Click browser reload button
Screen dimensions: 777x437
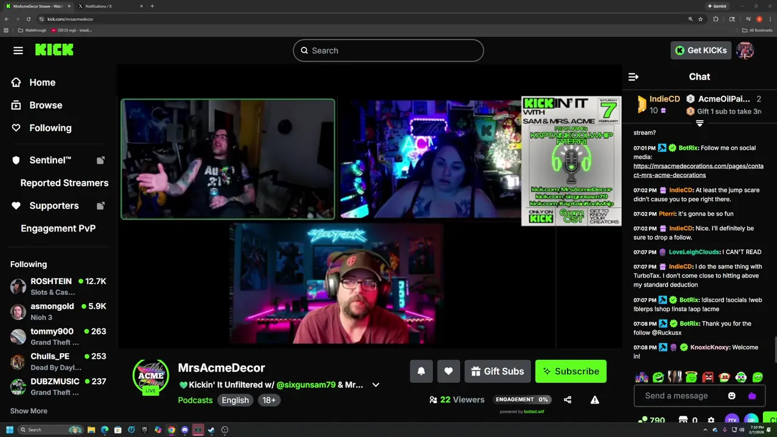(x=28, y=19)
